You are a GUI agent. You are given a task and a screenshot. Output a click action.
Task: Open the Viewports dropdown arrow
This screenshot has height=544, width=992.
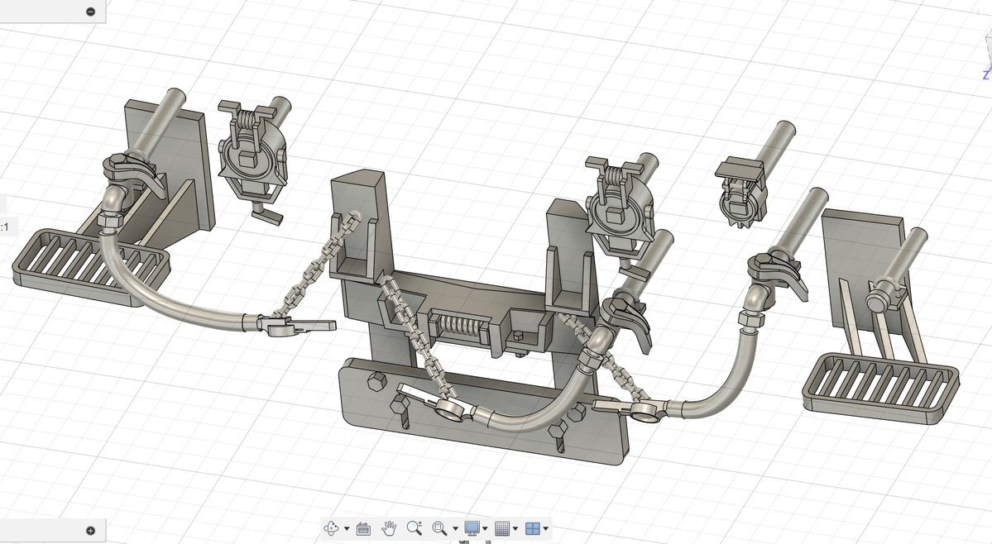tap(546, 529)
